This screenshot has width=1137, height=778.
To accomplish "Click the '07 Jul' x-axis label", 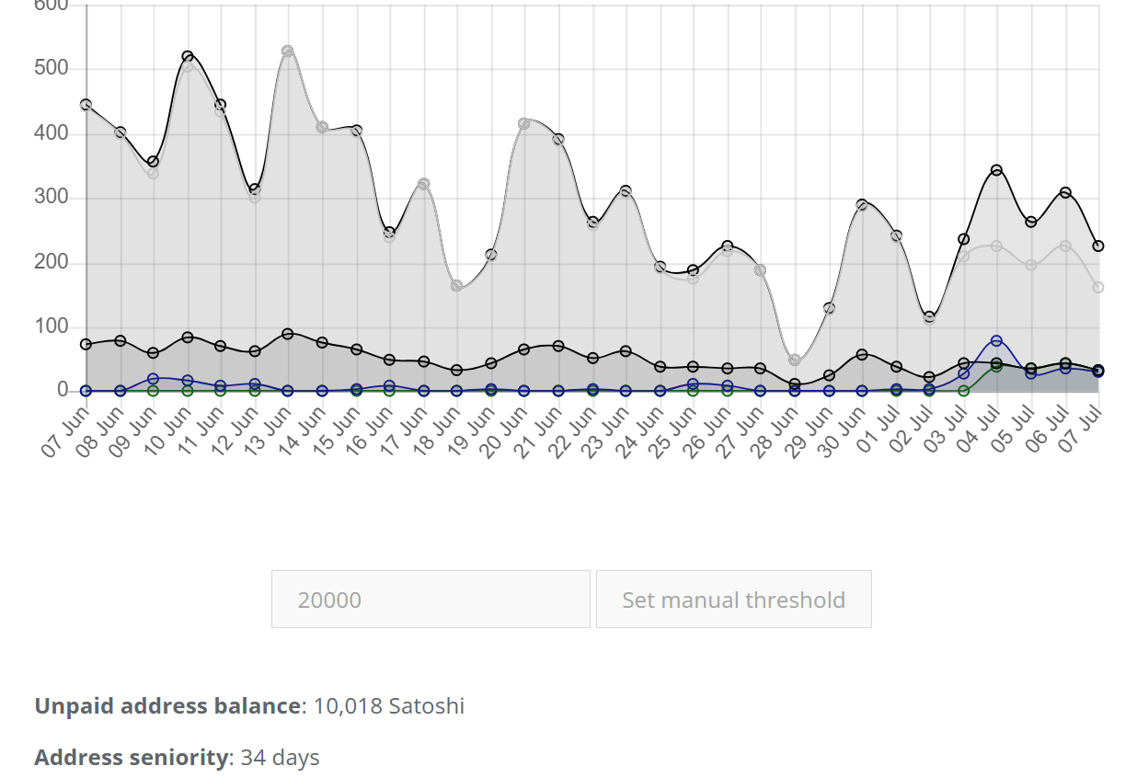I will [1079, 431].
